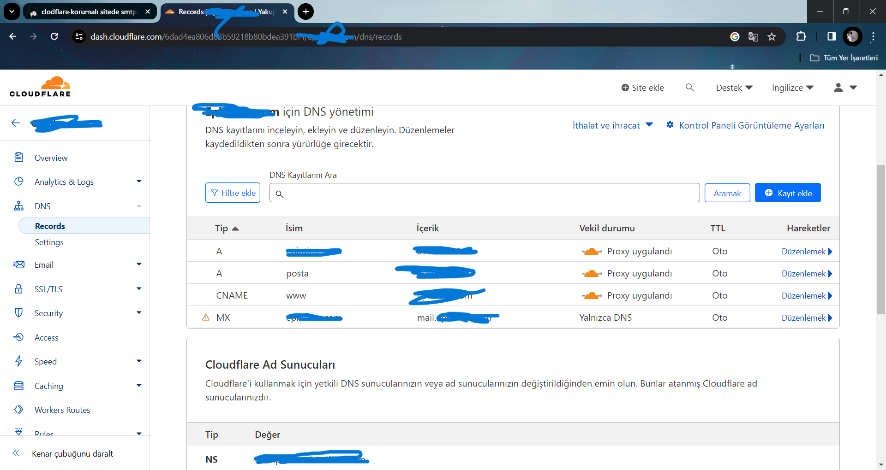
Task: Click the Filtre ekle button
Action: (233, 193)
